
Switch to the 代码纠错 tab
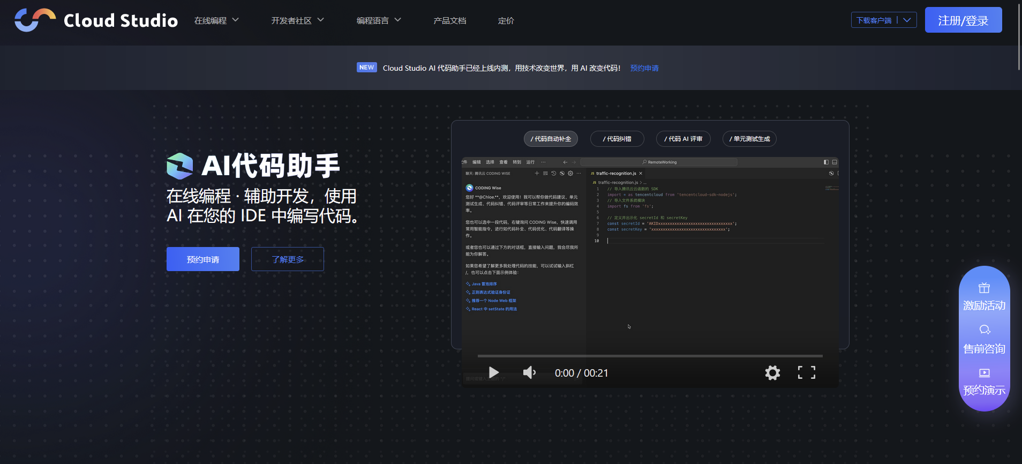point(617,139)
